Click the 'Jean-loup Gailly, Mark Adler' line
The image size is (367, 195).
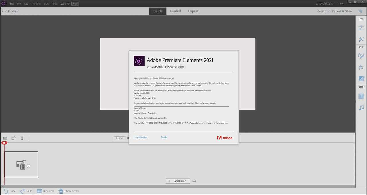click(x=145, y=98)
